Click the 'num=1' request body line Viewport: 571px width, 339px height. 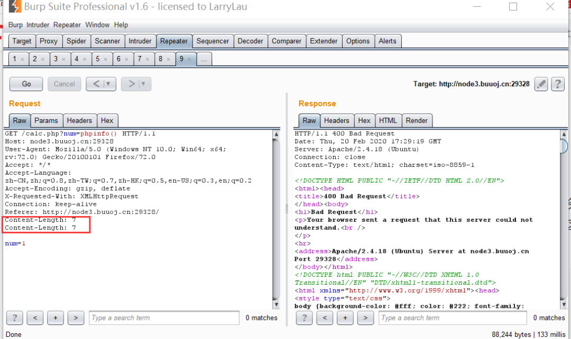point(15,243)
